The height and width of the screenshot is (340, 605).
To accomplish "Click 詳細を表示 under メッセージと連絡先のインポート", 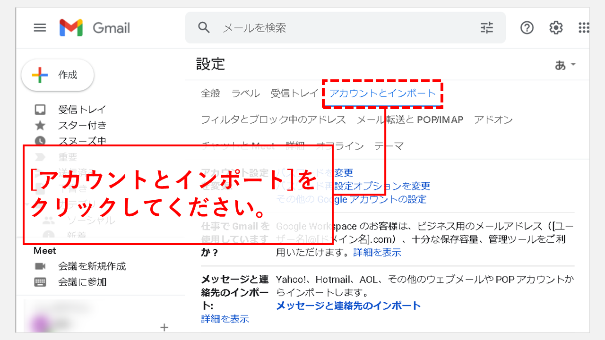I will (x=225, y=319).
